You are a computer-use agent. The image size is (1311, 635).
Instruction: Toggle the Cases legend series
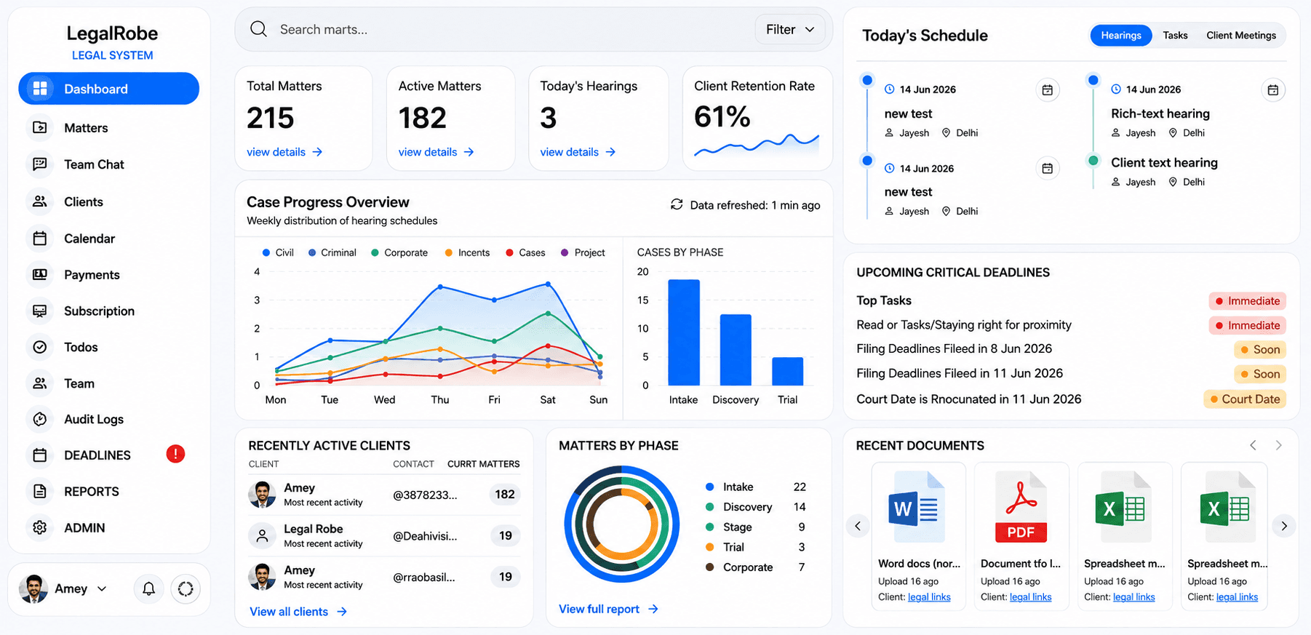[x=525, y=252]
